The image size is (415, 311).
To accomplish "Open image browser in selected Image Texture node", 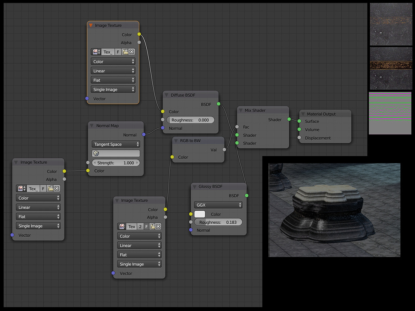I will pyautogui.click(x=96, y=52).
